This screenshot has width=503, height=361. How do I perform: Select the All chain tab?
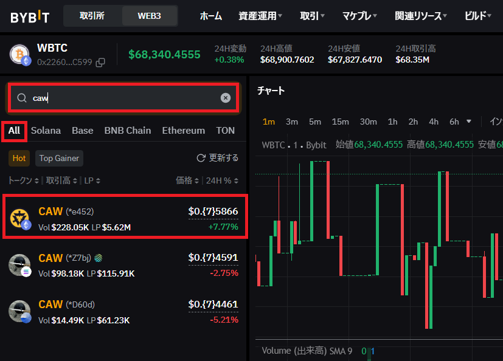point(14,131)
